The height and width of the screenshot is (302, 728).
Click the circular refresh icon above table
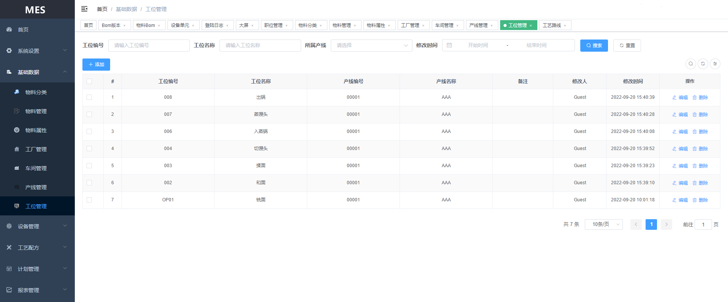(703, 64)
